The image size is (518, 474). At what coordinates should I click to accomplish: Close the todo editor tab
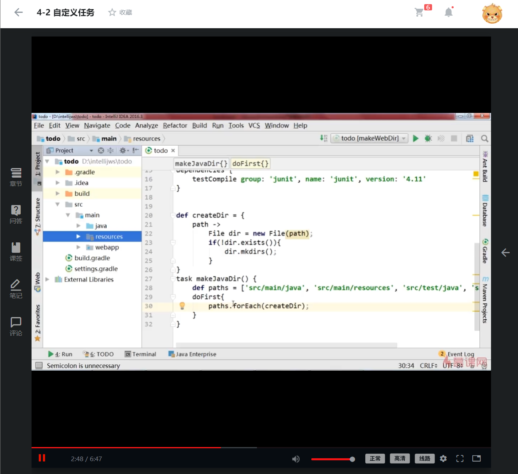click(x=173, y=151)
